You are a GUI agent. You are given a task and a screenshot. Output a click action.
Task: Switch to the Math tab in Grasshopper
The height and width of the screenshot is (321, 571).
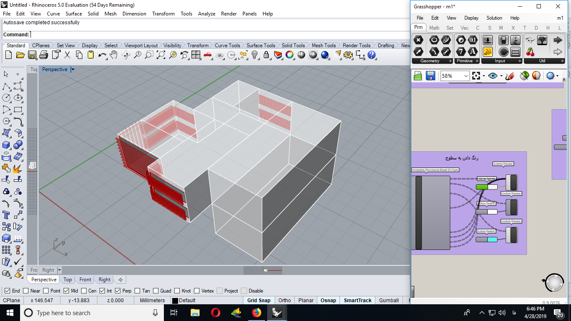pyautogui.click(x=434, y=28)
